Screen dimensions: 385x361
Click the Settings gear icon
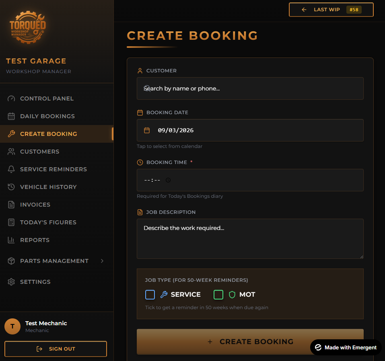[x=11, y=282]
